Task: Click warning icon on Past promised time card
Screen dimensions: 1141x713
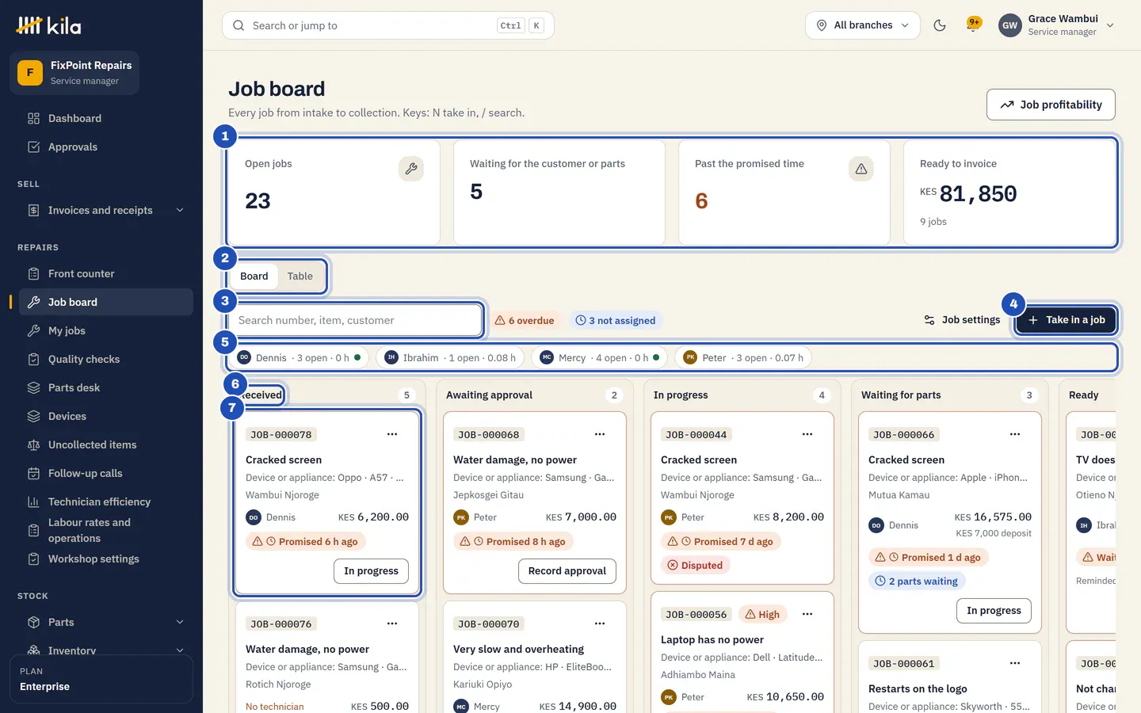Action: (861, 168)
